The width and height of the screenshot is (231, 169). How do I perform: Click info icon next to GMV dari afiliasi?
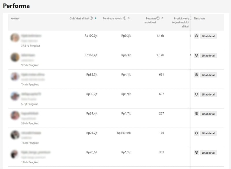[91, 18]
